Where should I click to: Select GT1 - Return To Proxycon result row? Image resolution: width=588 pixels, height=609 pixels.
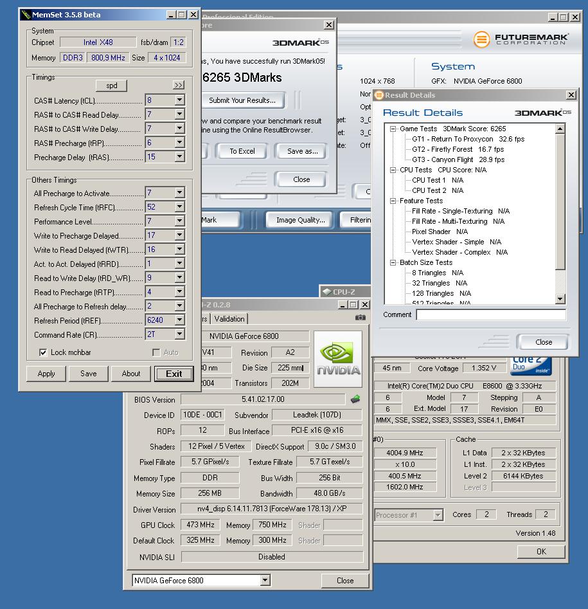coord(468,139)
